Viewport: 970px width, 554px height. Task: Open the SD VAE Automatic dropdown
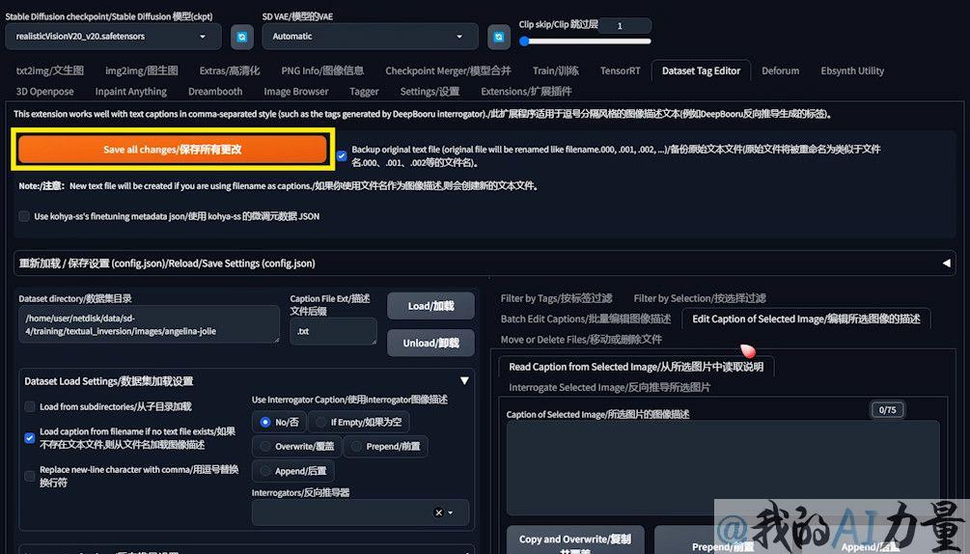point(370,37)
